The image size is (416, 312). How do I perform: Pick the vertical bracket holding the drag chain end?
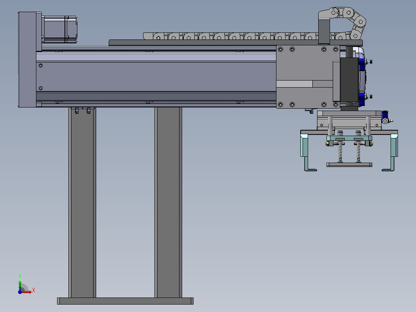pyautogui.click(x=324, y=31)
